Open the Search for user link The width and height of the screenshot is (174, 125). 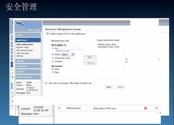(63, 51)
